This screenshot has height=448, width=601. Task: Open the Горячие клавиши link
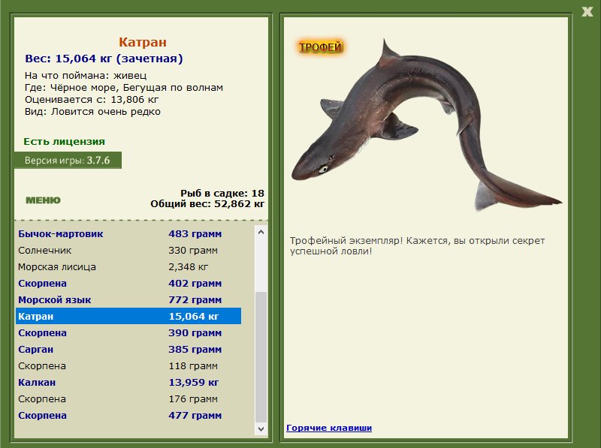pyautogui.click(x=329, y=428)
